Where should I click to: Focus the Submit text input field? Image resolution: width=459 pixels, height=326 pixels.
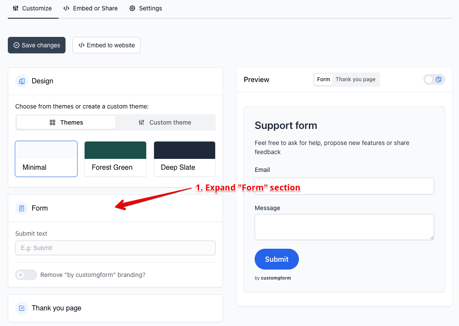point(115,248)
